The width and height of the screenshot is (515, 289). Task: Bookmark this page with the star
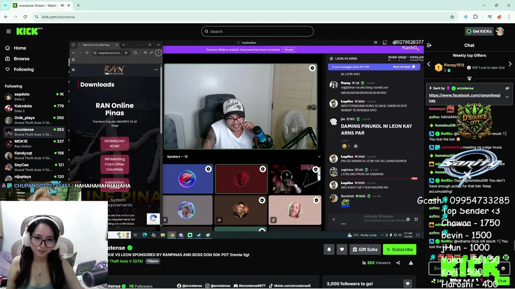pos(452,17)
